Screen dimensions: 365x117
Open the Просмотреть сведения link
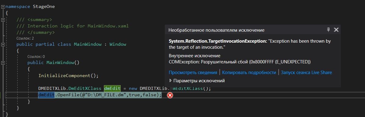193,73
